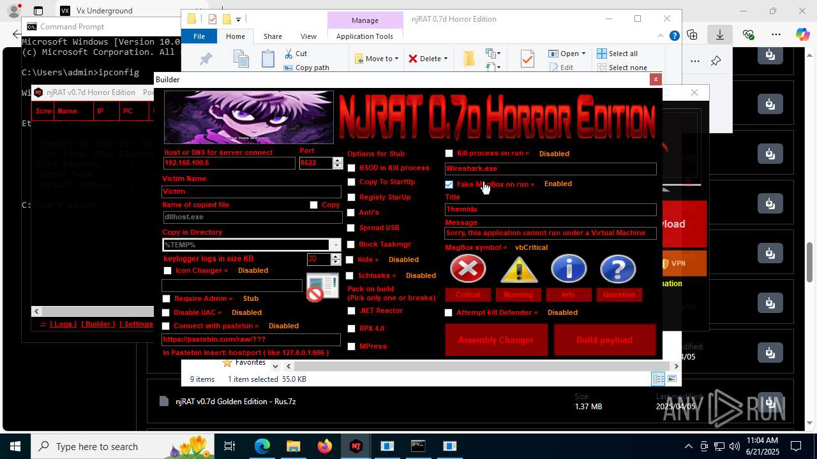Enable the Anti's checkbox
The image size is (817, 459).
click(350, 213)
